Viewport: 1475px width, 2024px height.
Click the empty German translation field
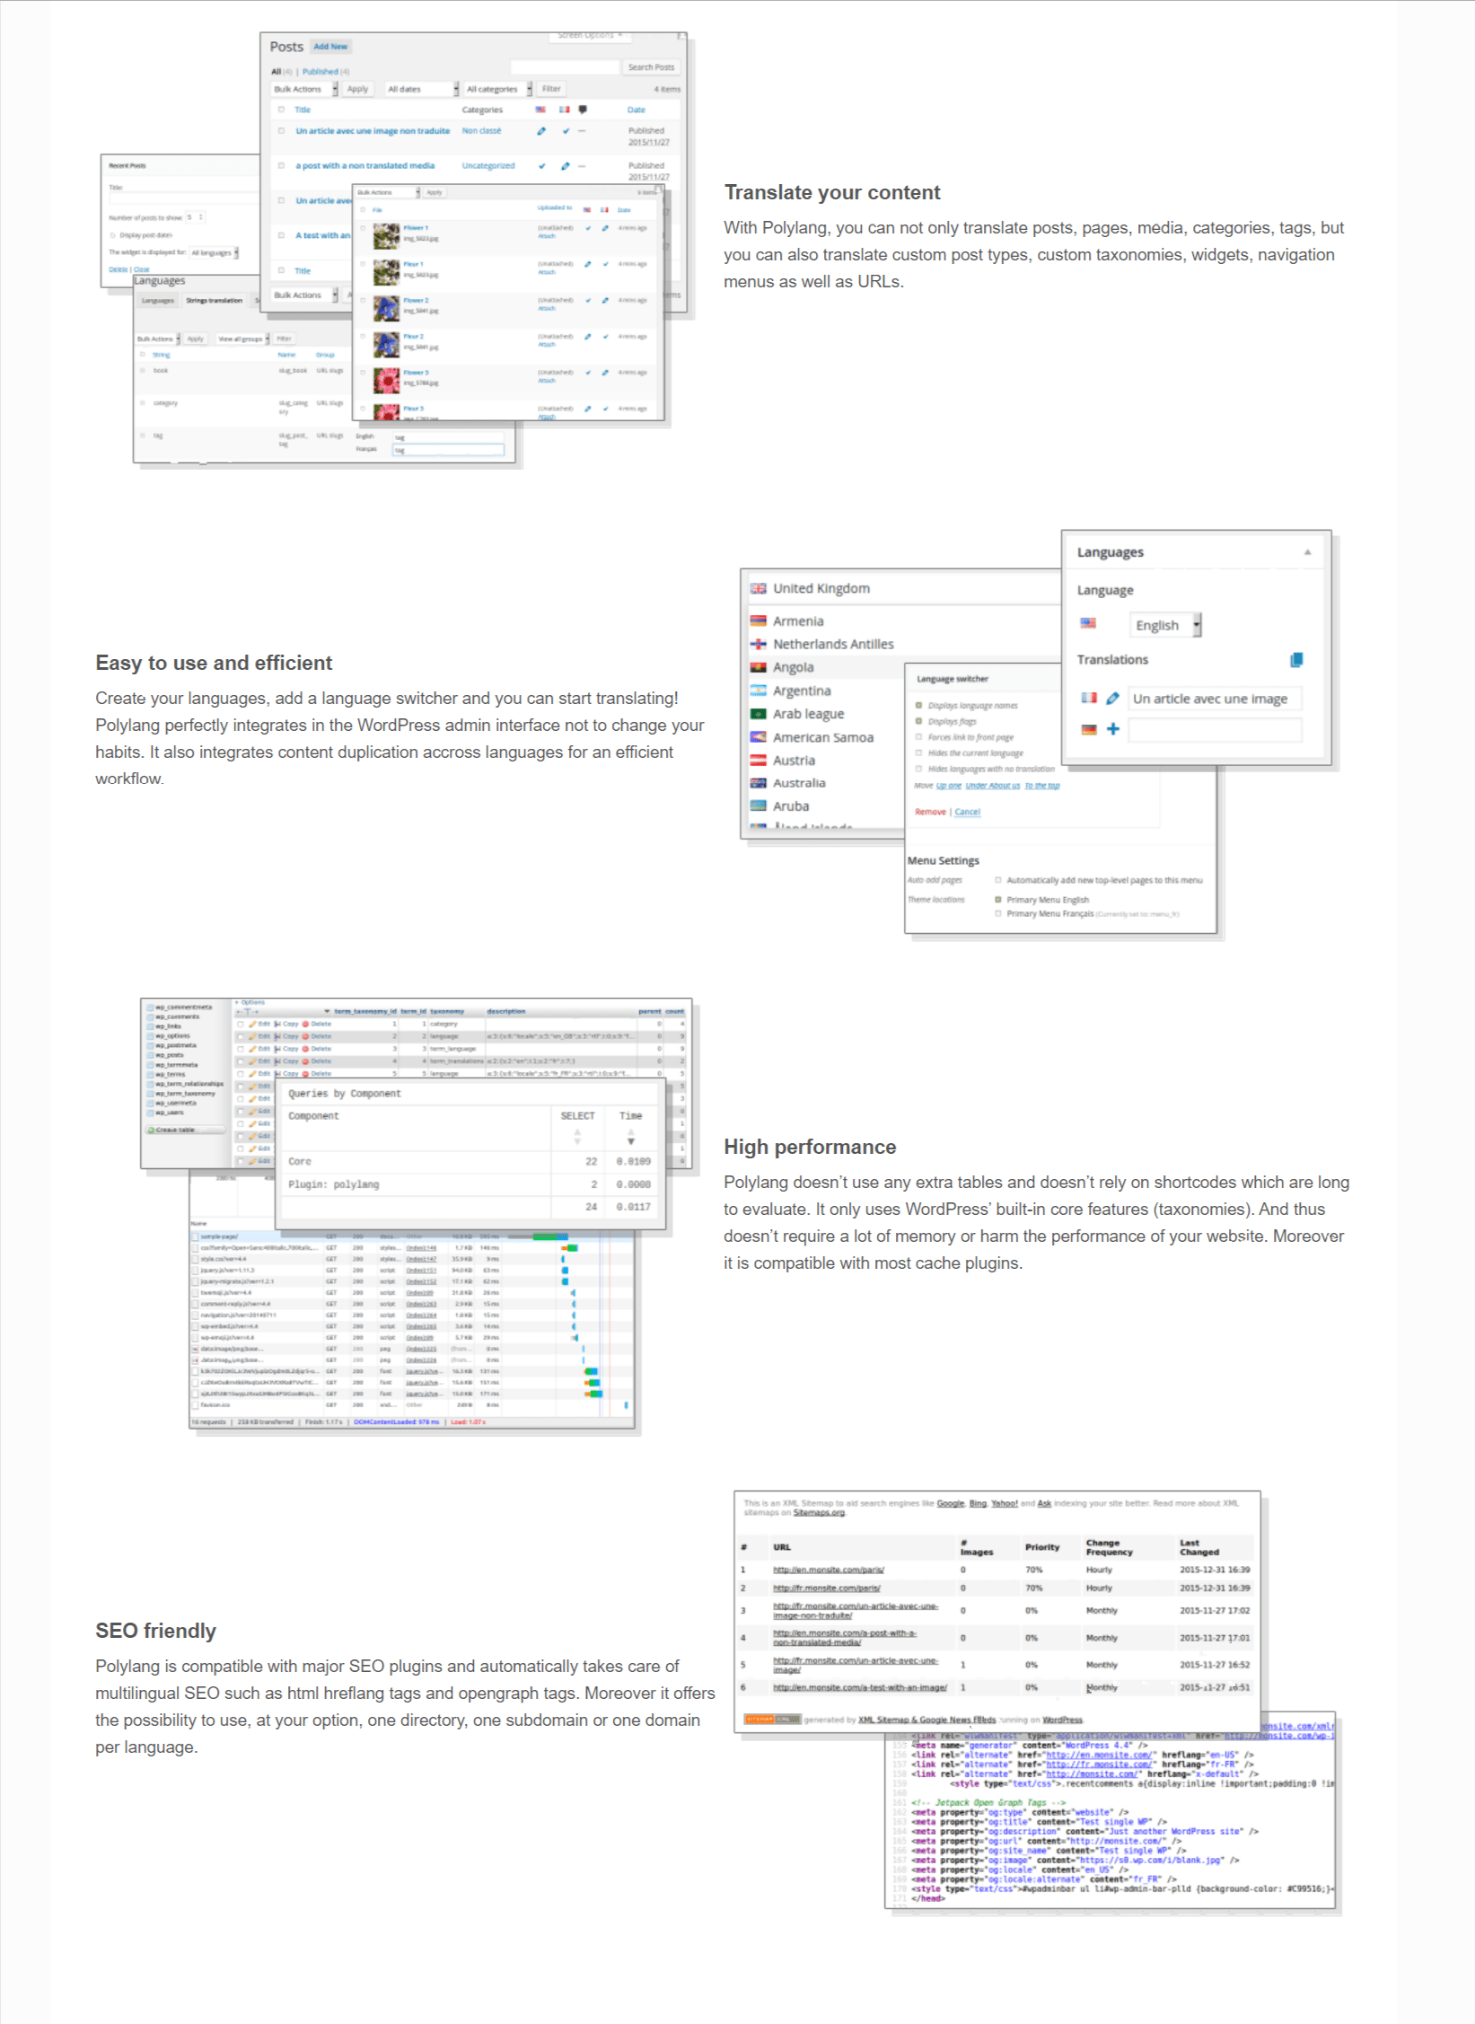1215,730
